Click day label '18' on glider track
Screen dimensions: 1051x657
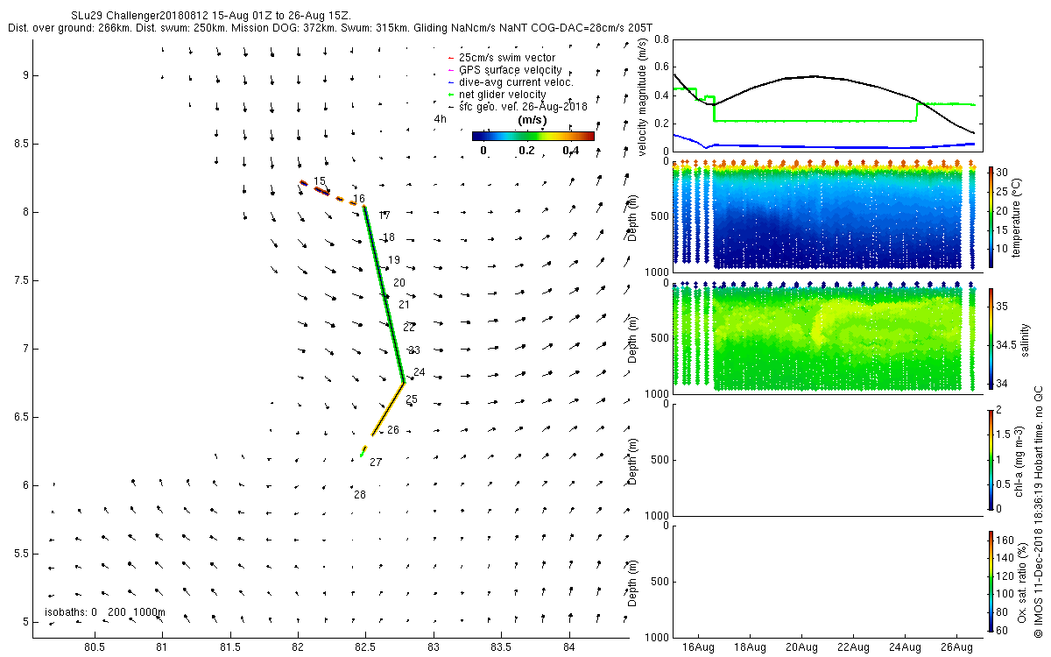point(389,237)
